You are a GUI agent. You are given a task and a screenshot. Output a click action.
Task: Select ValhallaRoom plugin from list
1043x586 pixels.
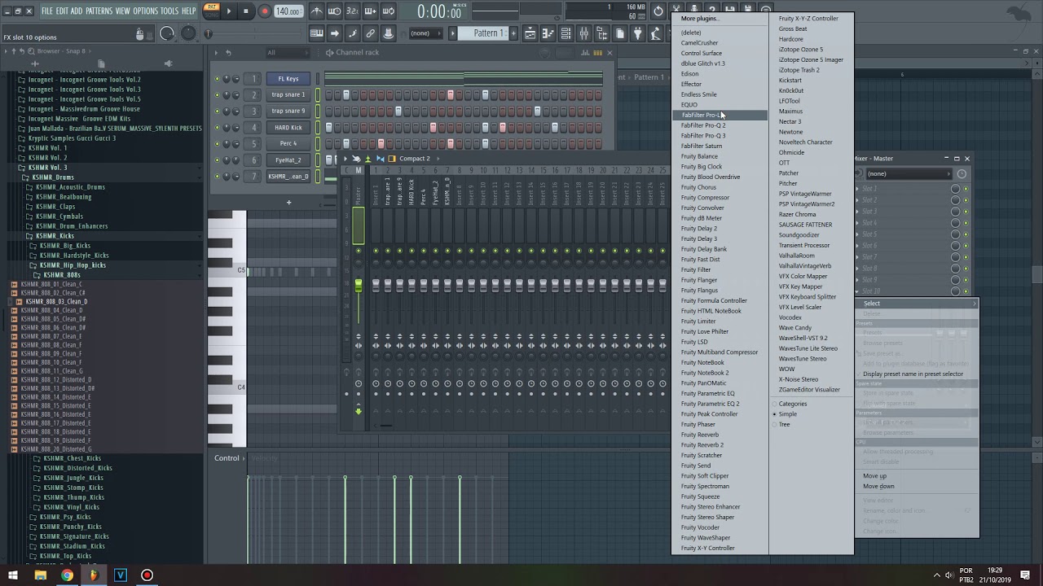pos(796,256)
